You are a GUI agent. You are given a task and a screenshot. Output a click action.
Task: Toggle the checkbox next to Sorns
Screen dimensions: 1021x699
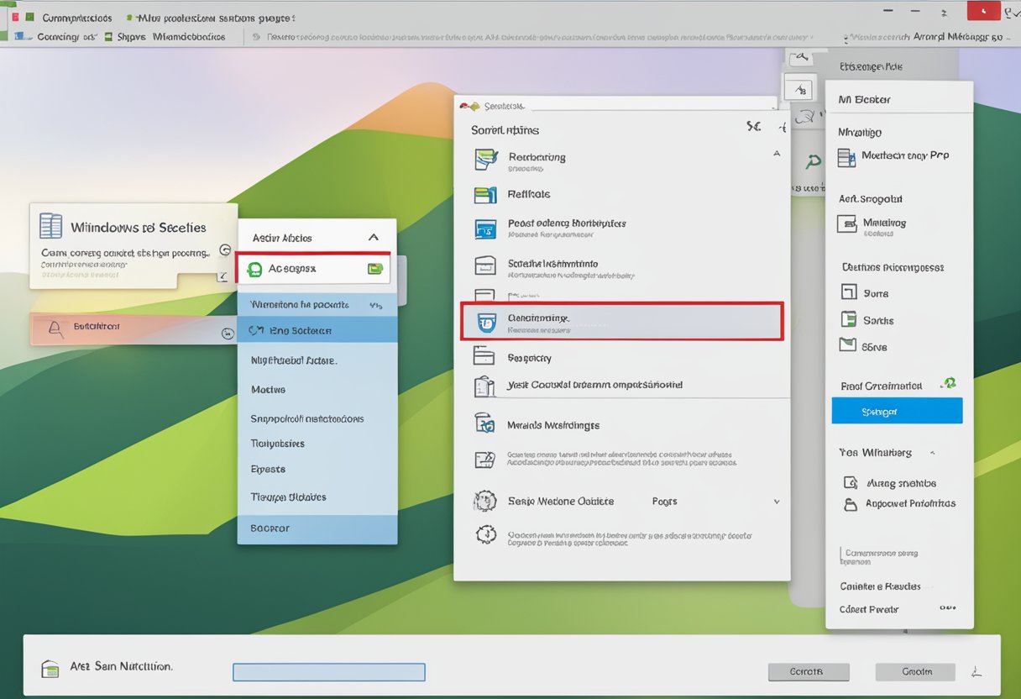848,292
